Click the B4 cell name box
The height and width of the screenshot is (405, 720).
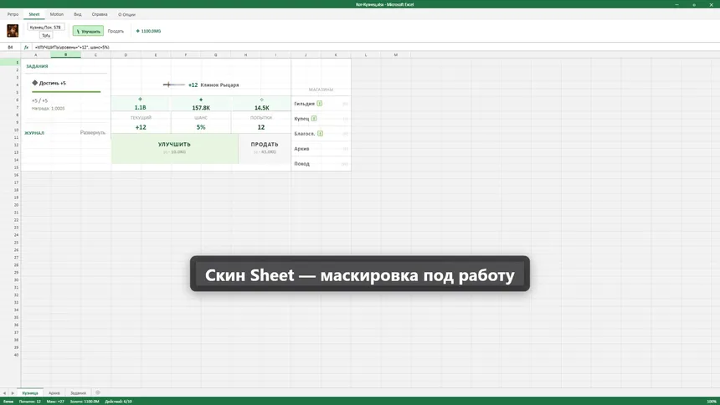click(10, 48)
